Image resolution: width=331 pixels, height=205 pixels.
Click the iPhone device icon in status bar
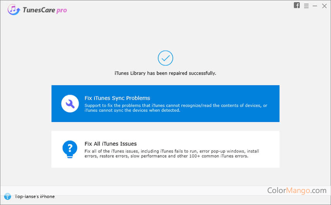click(8, 196)
